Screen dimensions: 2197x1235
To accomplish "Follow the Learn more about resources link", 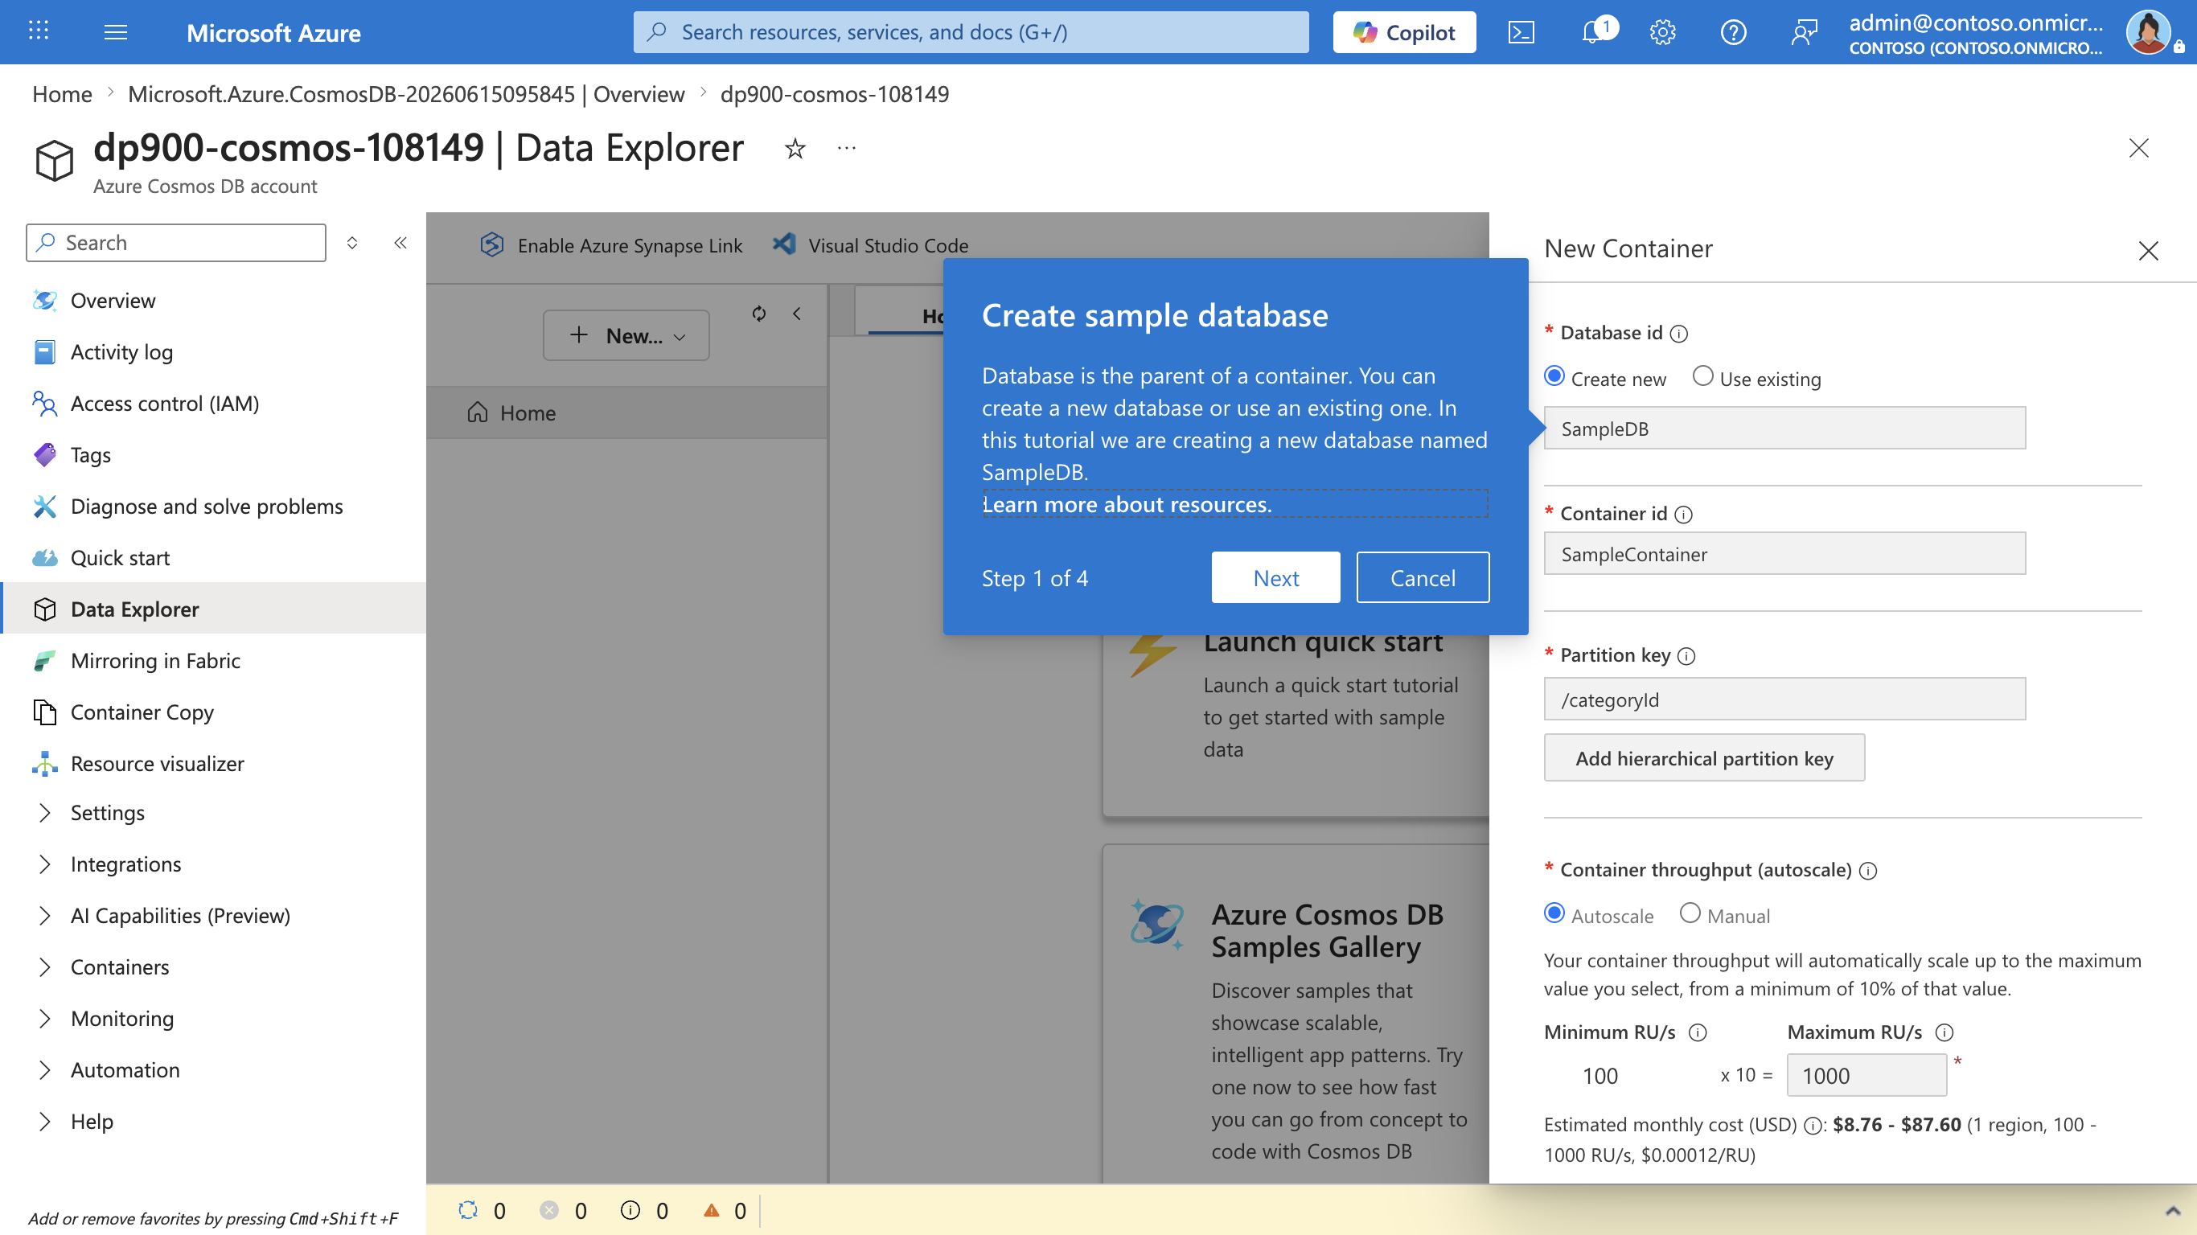I will point(1127,505).
